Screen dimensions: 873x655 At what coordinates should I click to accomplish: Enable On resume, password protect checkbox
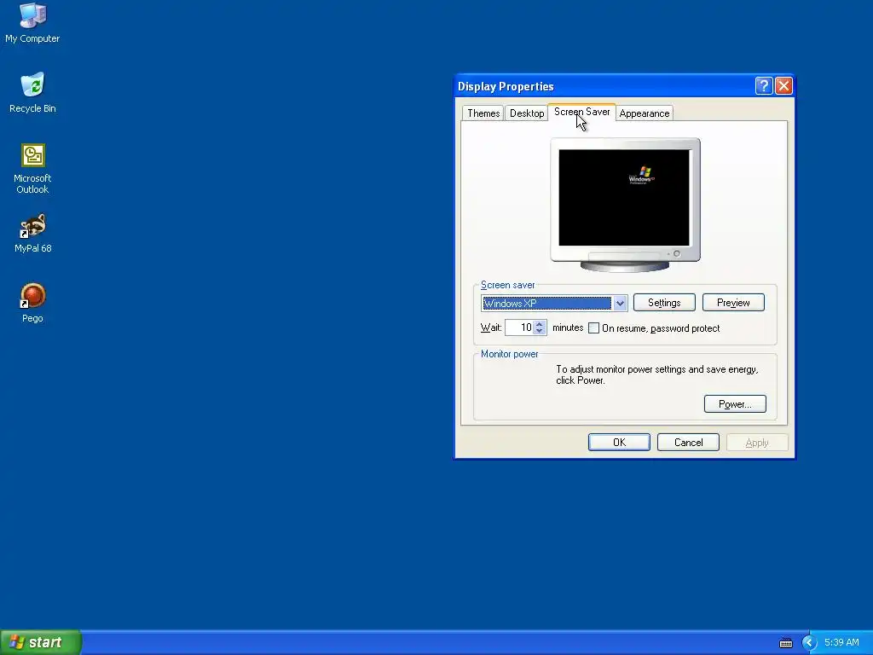[x=593, y=328]
